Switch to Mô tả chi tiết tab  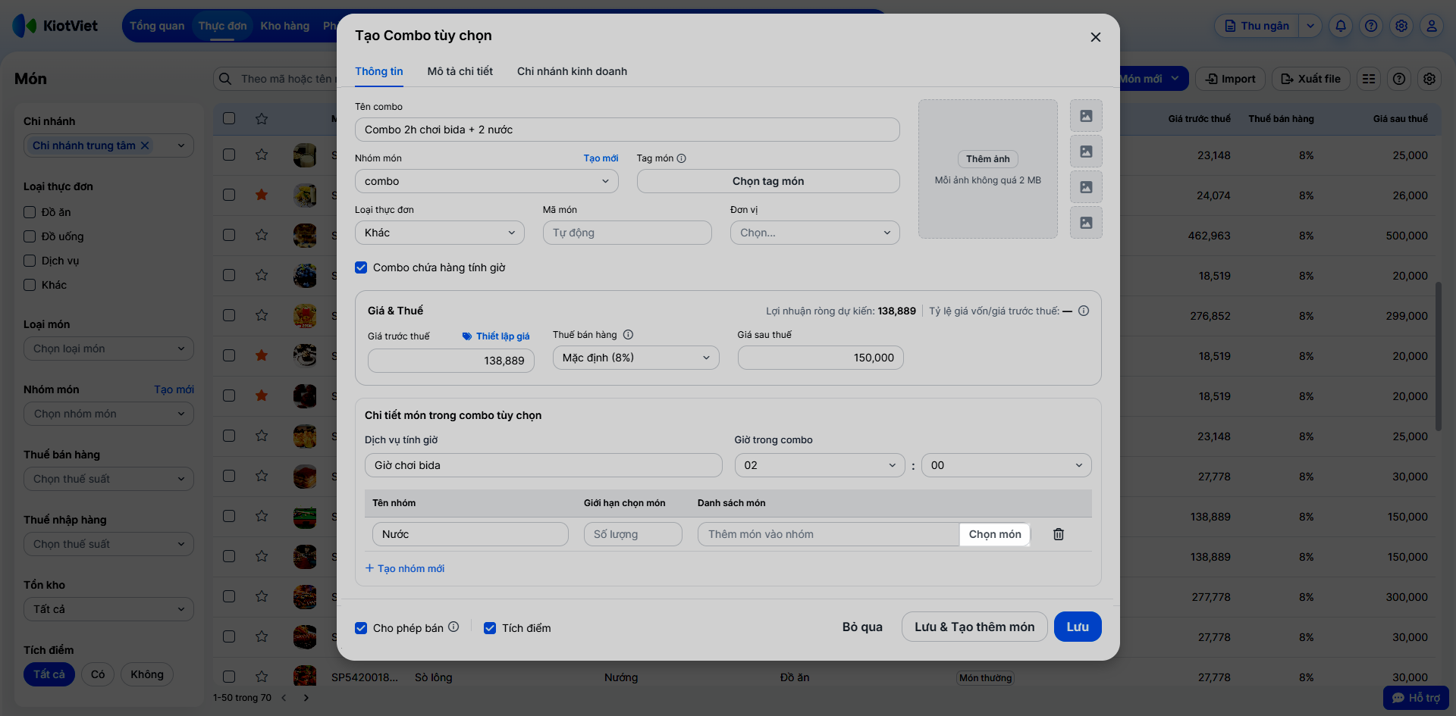(460, 71)
